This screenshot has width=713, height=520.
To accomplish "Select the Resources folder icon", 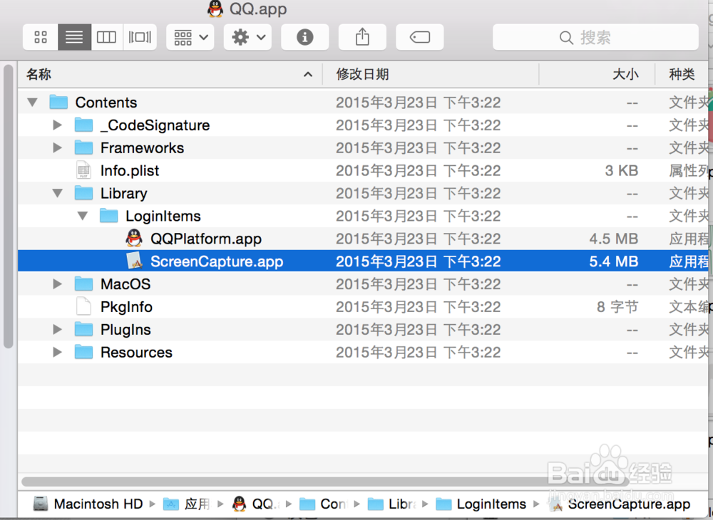I will tap(83, 352).
